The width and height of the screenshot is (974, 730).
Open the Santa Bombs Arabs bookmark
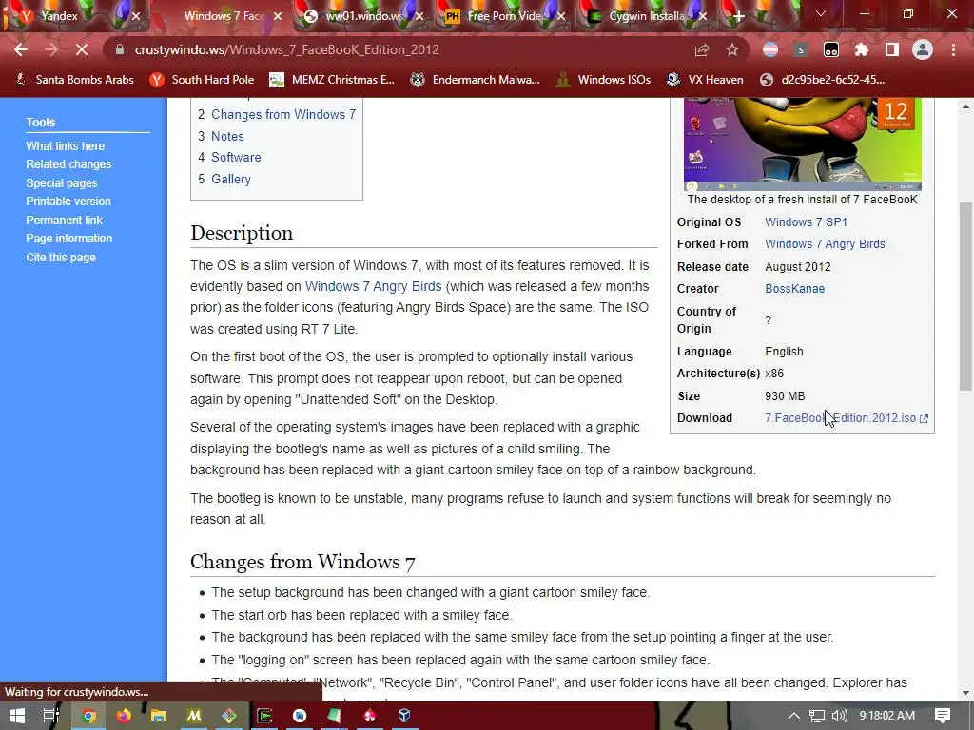click(x=74, y=80)
